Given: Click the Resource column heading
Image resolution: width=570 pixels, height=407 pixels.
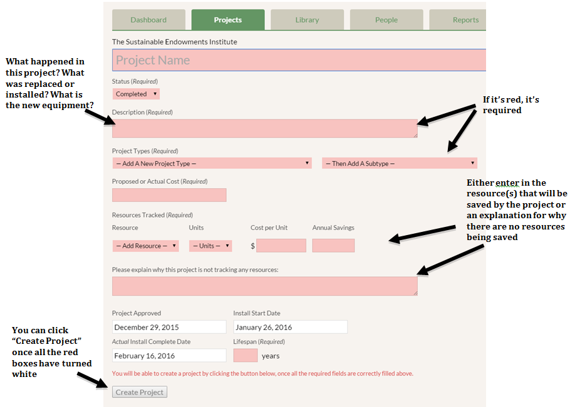Looking at the screenshot, I should 125,228.
